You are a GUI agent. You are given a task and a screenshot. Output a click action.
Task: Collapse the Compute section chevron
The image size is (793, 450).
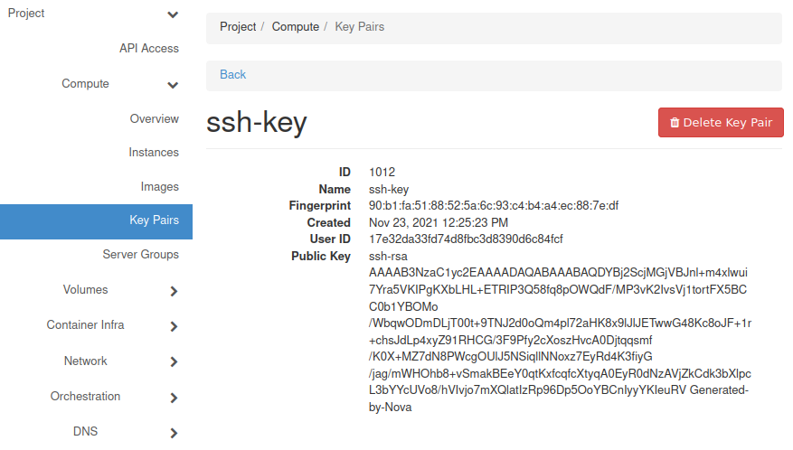point(173,86)
